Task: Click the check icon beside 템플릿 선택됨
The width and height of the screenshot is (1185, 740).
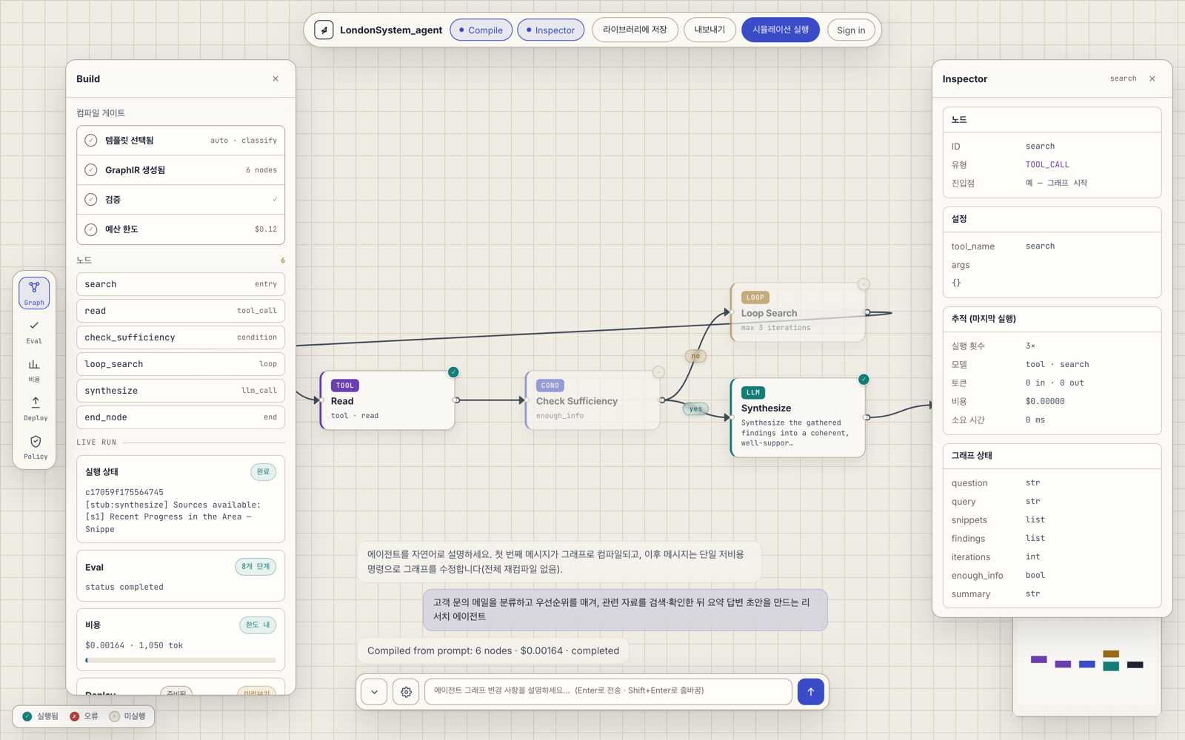Action: [x=91, y=140]
